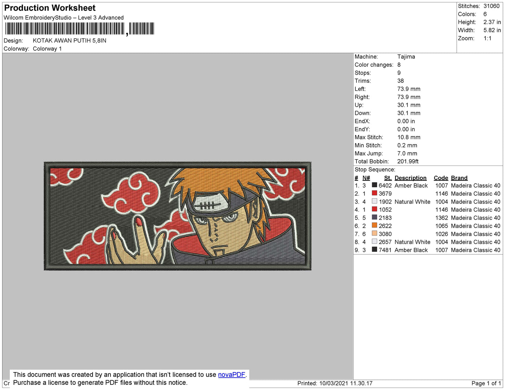Click the Stop Sequence heading
This screenshot has width=505, height=390.
click(x=375, y=169)
